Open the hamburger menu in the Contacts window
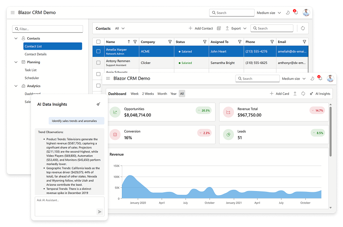 point(13,13)
